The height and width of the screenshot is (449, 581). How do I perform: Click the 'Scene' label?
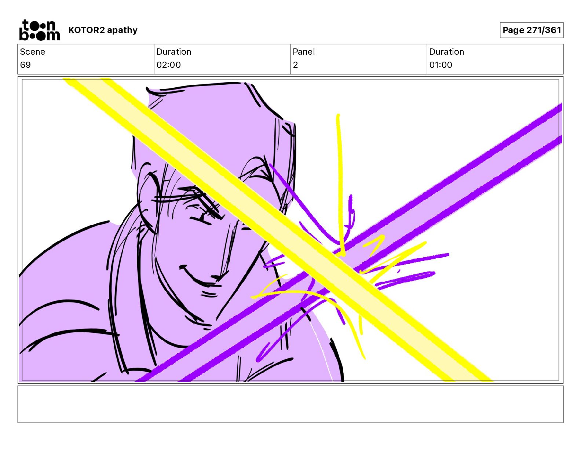pos(33,52)
